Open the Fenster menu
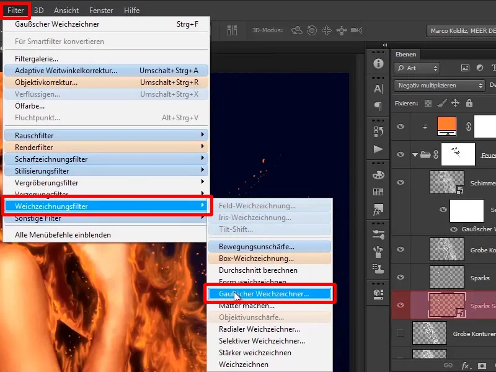This screenshot has height=372, width=496. tap(101, 11)
